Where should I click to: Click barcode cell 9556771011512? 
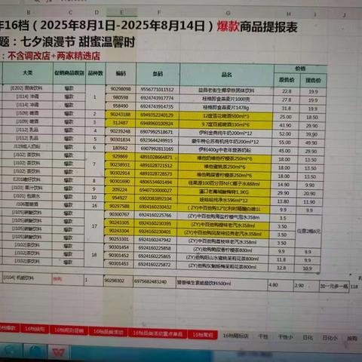coord(158,90)
